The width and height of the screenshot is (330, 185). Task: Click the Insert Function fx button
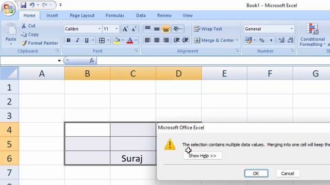click(92, 61)
